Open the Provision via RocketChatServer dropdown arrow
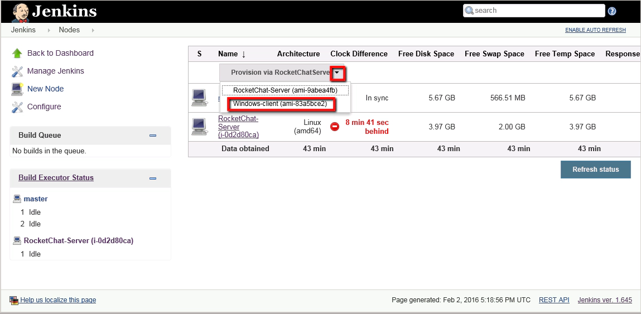Viewport: 641px width, 314px height. (338, 73)
